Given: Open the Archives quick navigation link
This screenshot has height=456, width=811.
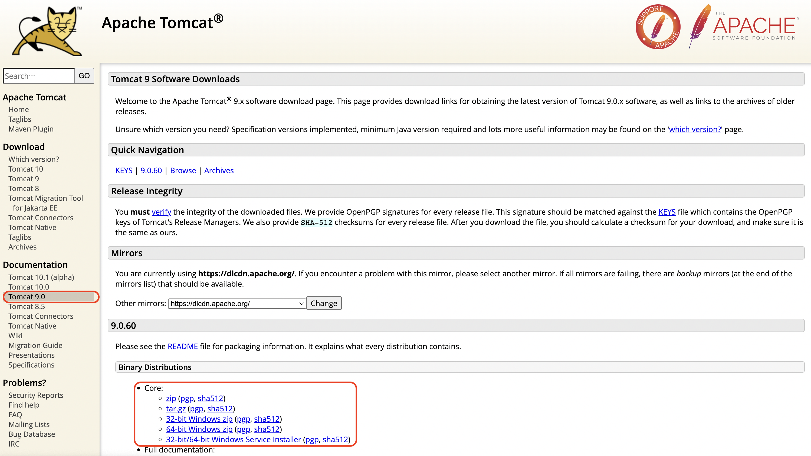Looking at the screenshot, I should (219, 170).
